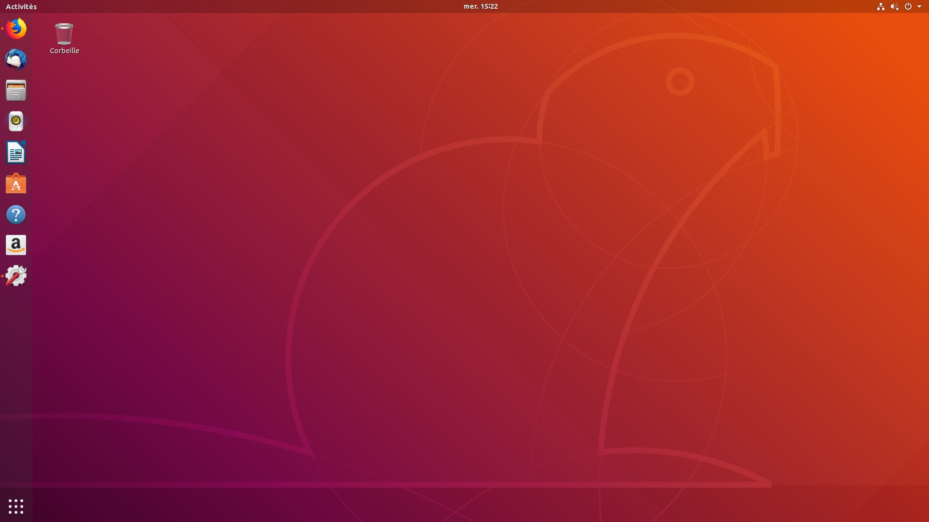Show Applications grid button
This screenshot has height=522, width=929.
point(16,507)
